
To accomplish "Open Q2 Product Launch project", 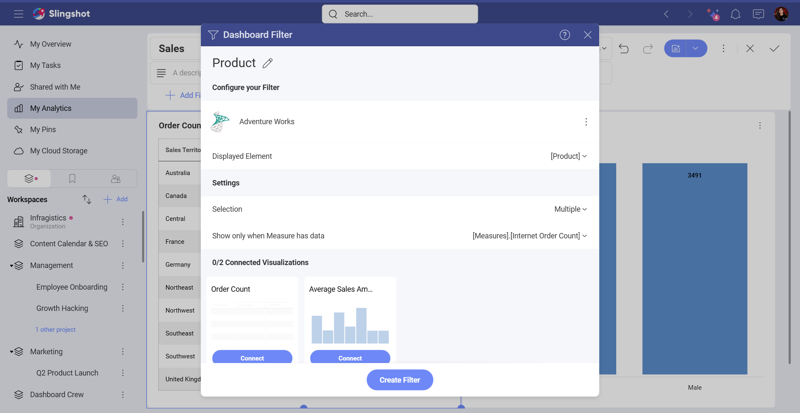I will pyautogui.click(x=67, y=373).
